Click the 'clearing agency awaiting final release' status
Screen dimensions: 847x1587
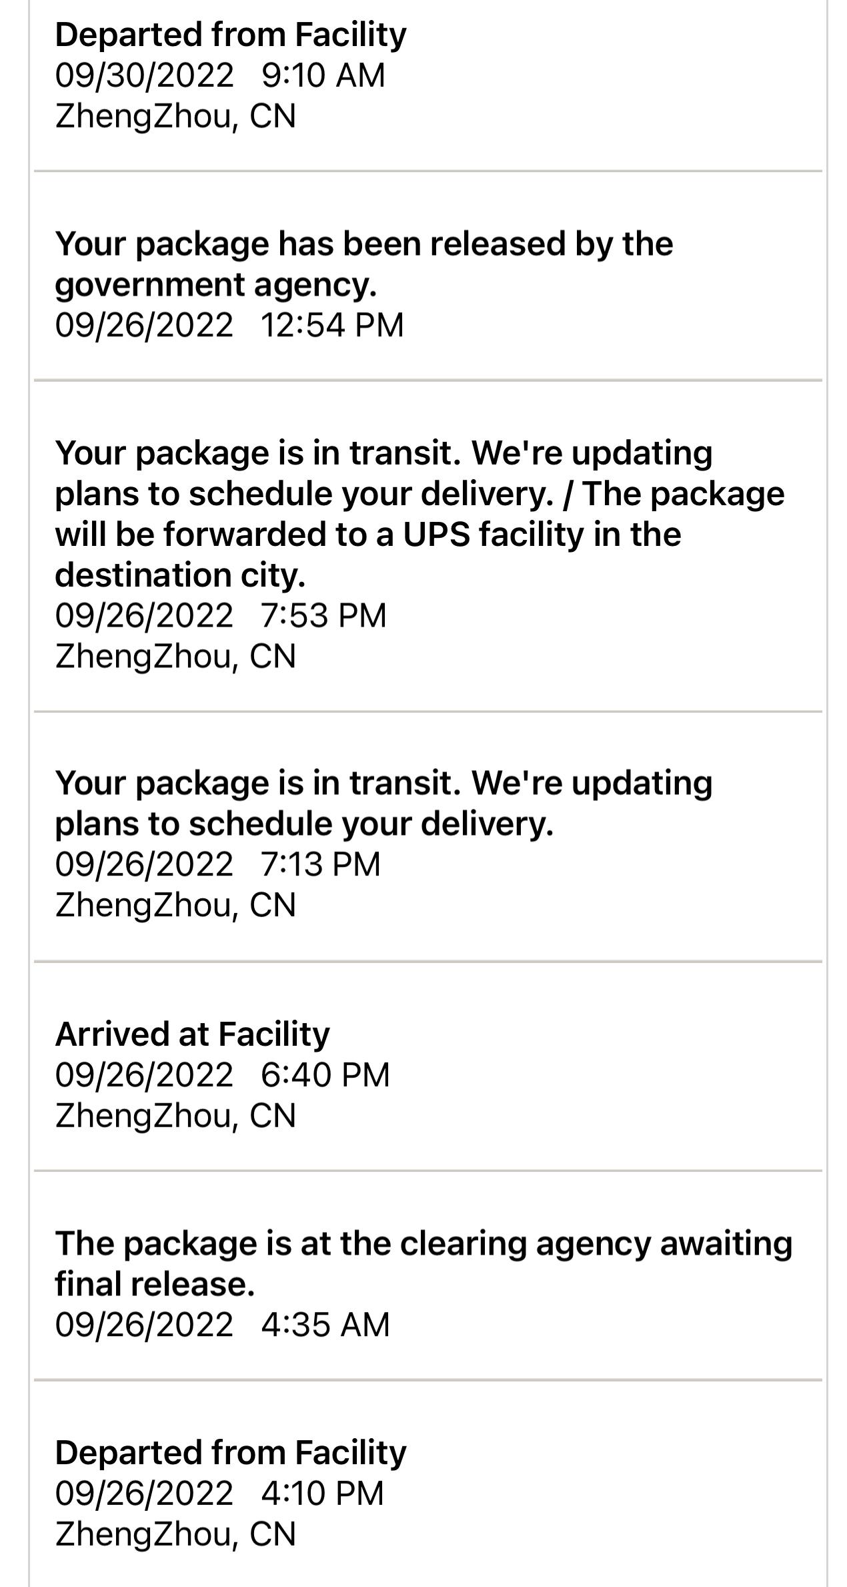click(423, 1263)
